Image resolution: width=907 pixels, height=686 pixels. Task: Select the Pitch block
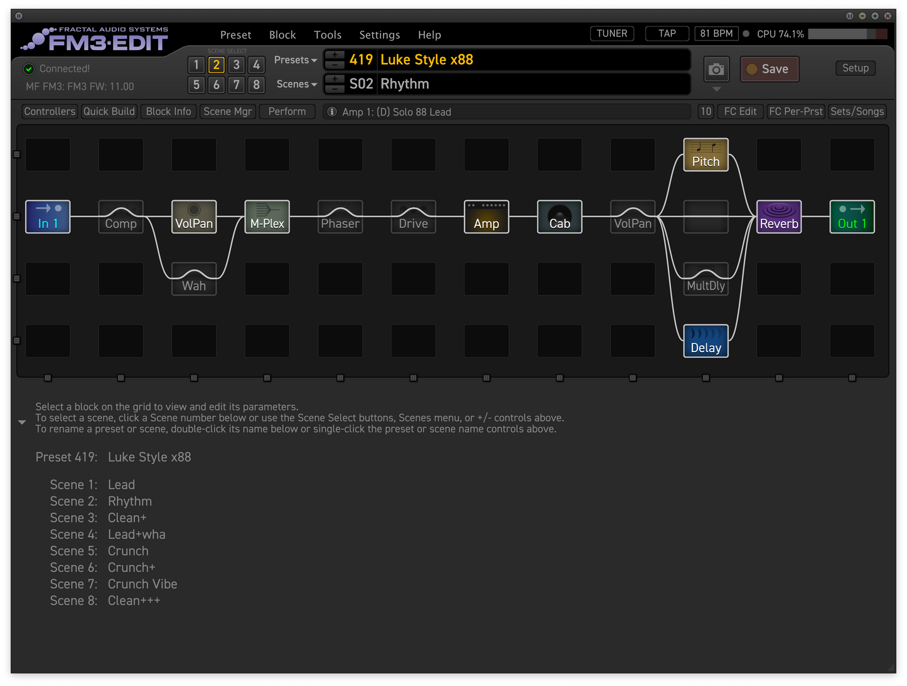click(x=706, y=154)
